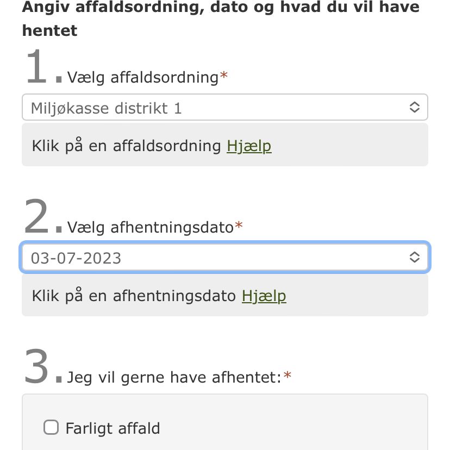
Task: Click the chevron arrows on the affaldsordning select
Action: pyautogui.click(x=414, y=108)
